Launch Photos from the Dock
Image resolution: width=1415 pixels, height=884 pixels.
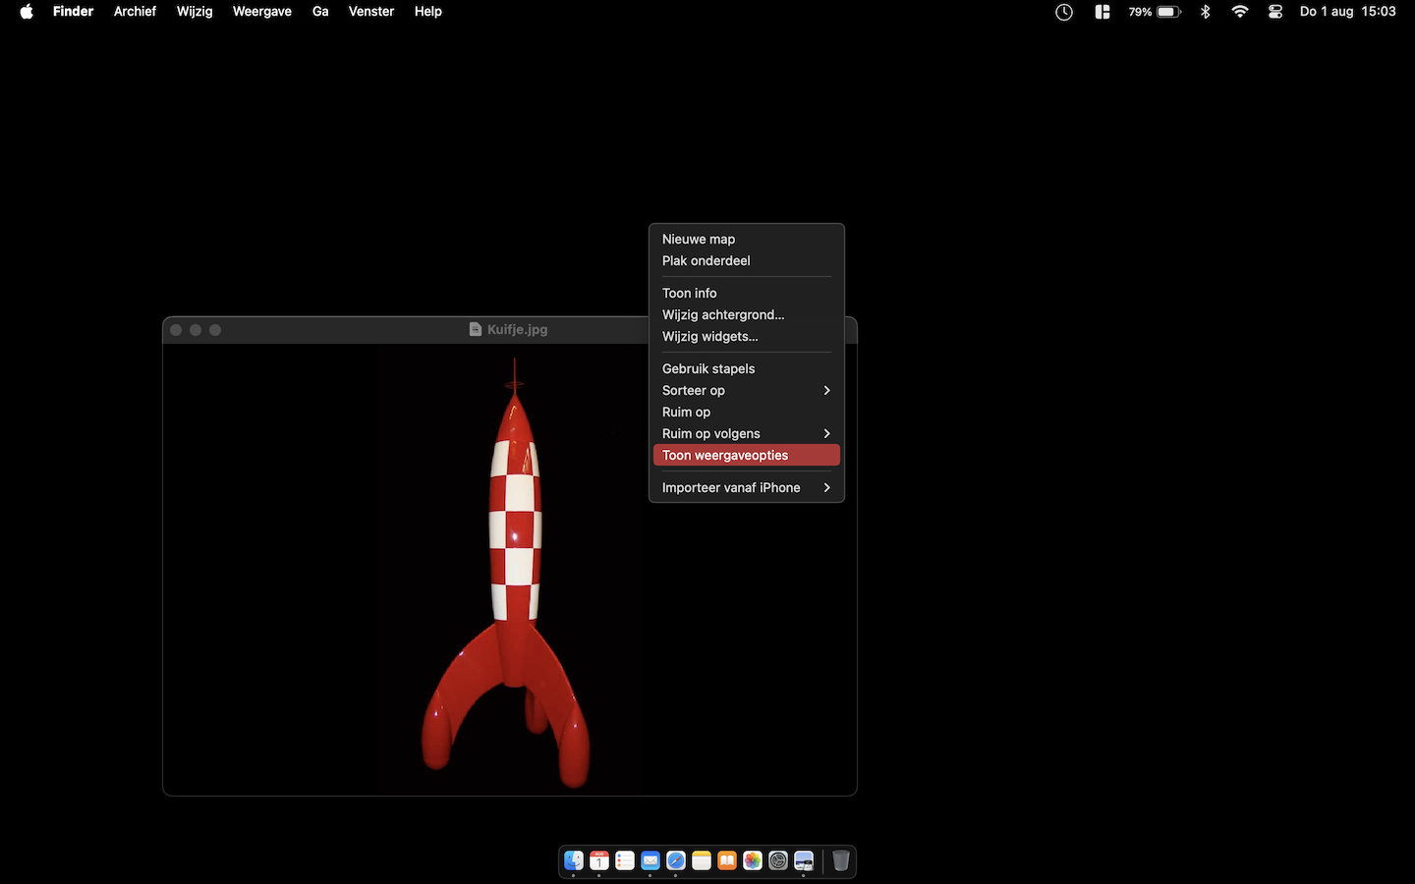(x=753, y=860)
